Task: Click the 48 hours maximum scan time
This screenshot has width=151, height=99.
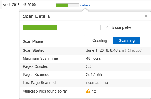Action: (x=93, y=58)
